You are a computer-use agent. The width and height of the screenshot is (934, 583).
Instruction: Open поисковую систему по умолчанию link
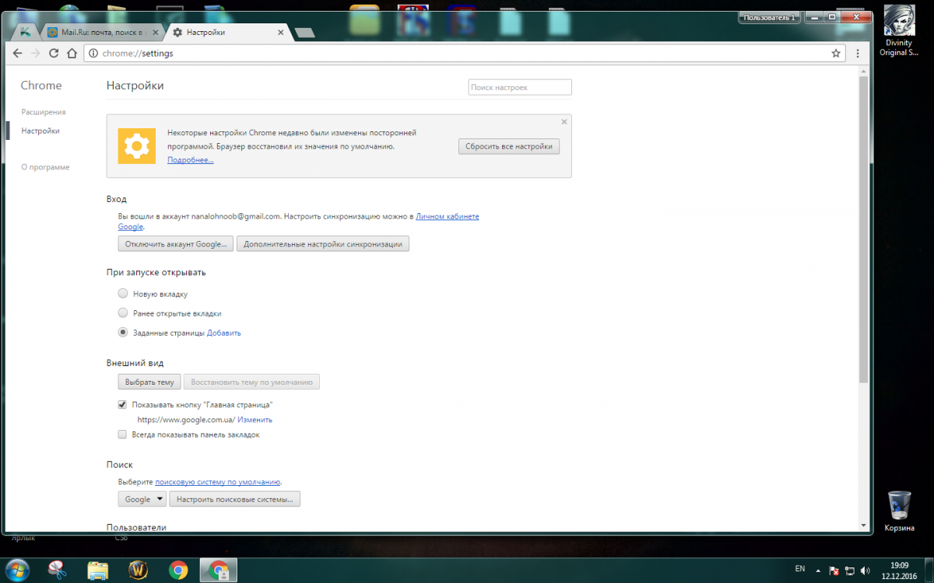click(218, 482)
